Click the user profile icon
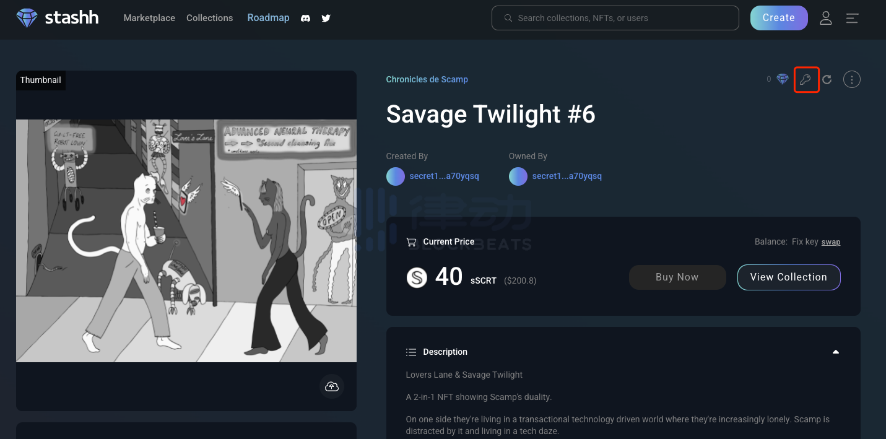This screenshot has width=886, height=439. (825, 18)
